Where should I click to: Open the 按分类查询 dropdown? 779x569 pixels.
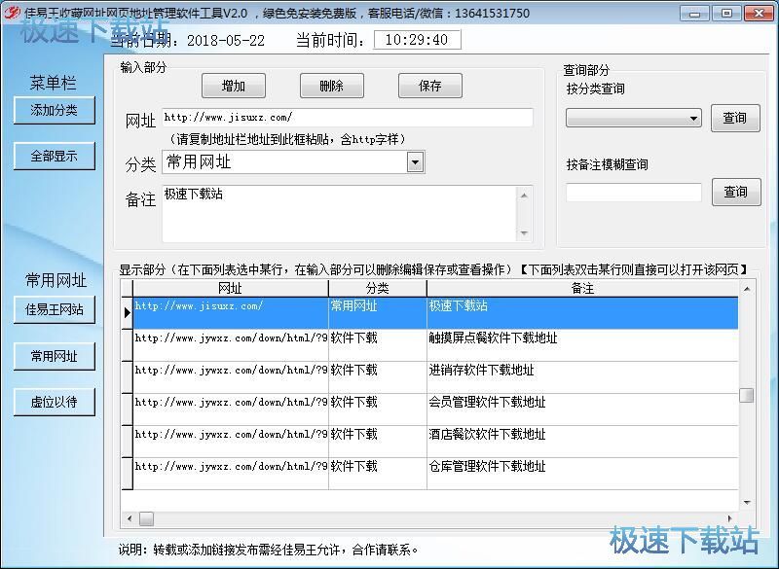tap(634, 118)
